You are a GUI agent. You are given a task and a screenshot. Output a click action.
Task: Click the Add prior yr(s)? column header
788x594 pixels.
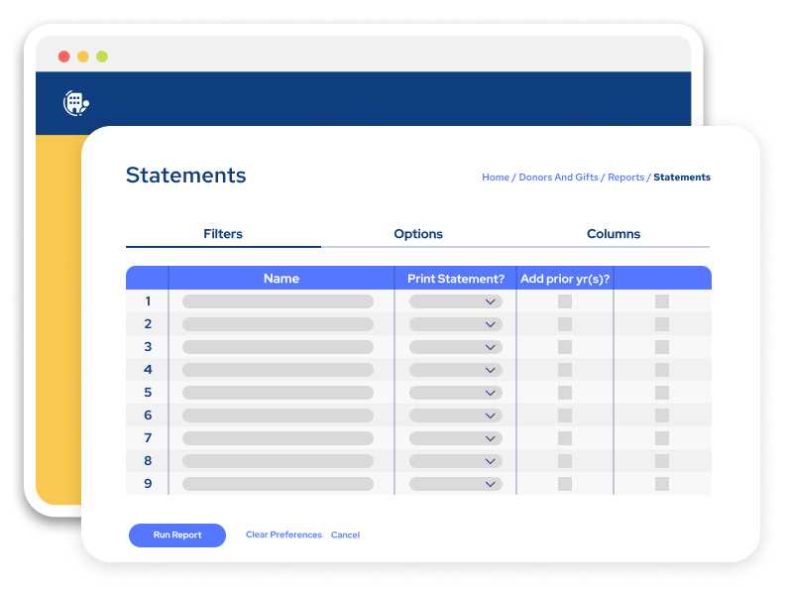pos(565,279)
